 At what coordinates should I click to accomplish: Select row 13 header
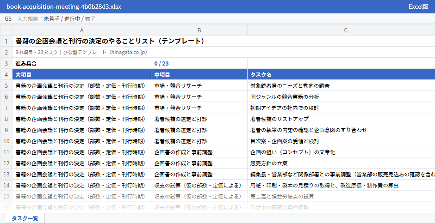(6, 175)
